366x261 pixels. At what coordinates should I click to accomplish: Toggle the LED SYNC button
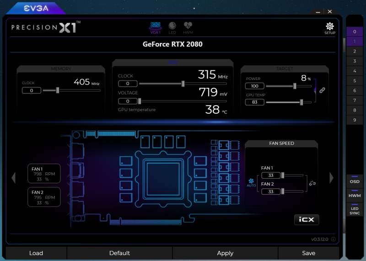coord(354,209)
